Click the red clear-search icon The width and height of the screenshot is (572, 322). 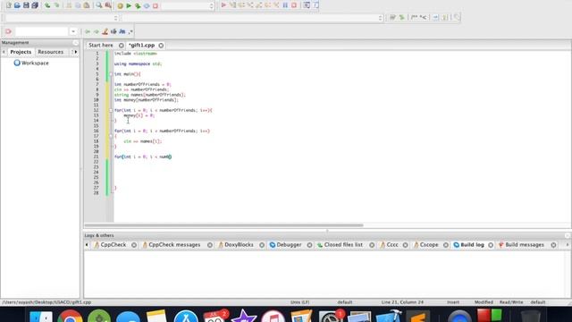[x=8, y=31]
